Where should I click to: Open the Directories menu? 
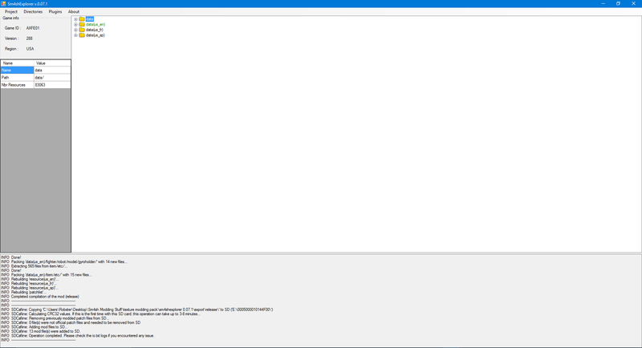point(33,12)
